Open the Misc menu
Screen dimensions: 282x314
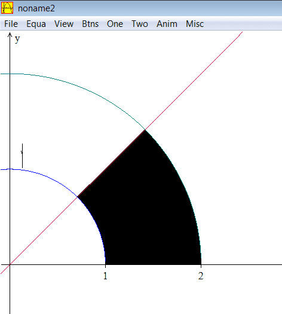coord(195,24)
